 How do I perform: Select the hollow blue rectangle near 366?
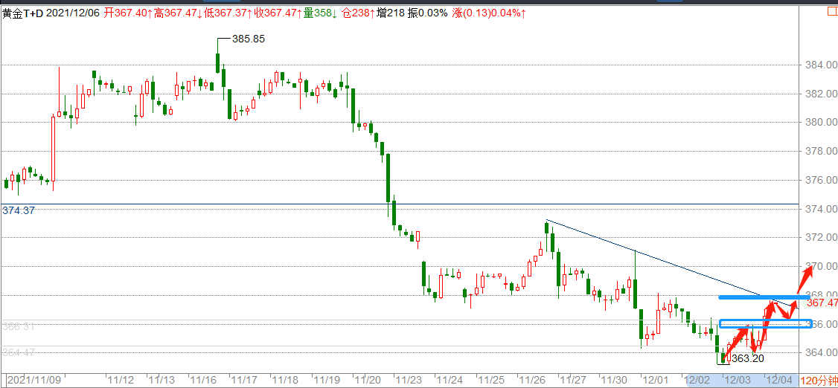(x=765, y=324)
